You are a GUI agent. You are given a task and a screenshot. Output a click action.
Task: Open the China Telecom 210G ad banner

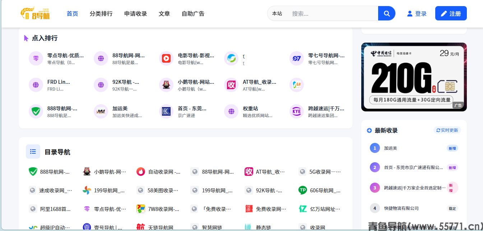click(414, 77)
